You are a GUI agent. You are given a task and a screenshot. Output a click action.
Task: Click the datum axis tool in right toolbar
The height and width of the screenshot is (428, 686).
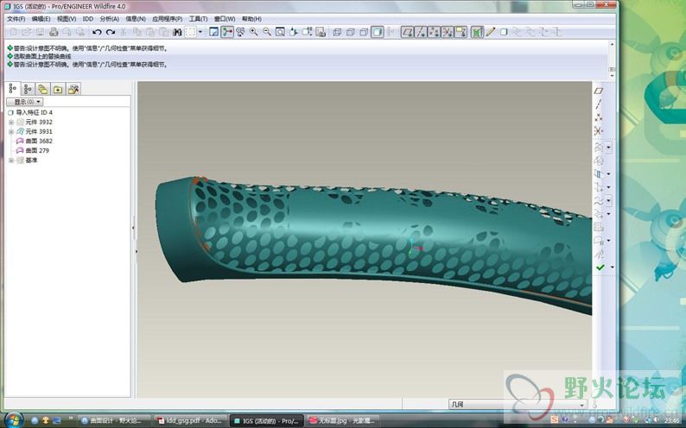tap(599, 104)
